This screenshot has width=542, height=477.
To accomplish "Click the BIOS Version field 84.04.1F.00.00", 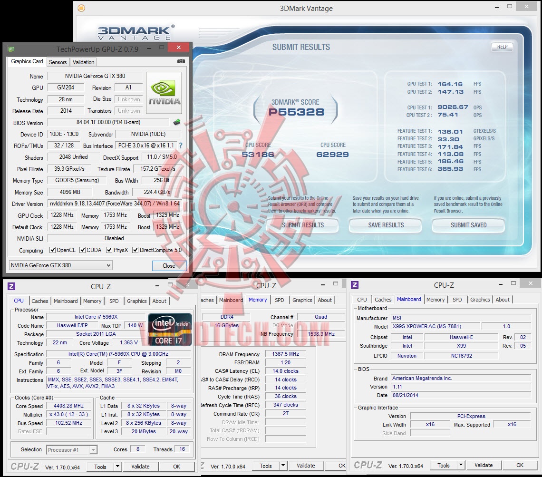I will point(108,122).
